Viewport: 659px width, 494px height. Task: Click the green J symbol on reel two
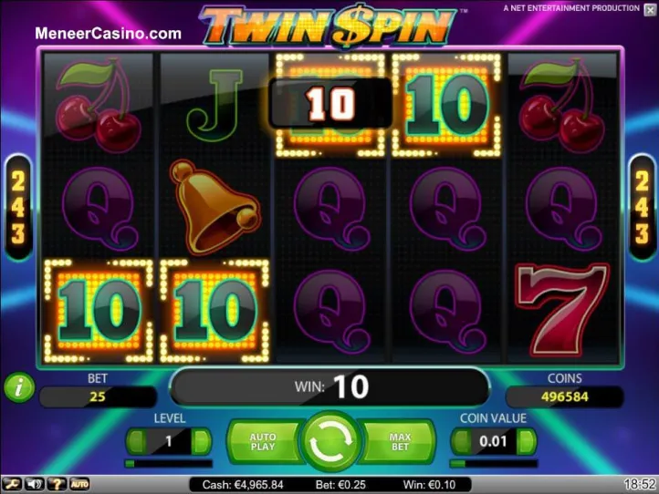click(214, 105)
